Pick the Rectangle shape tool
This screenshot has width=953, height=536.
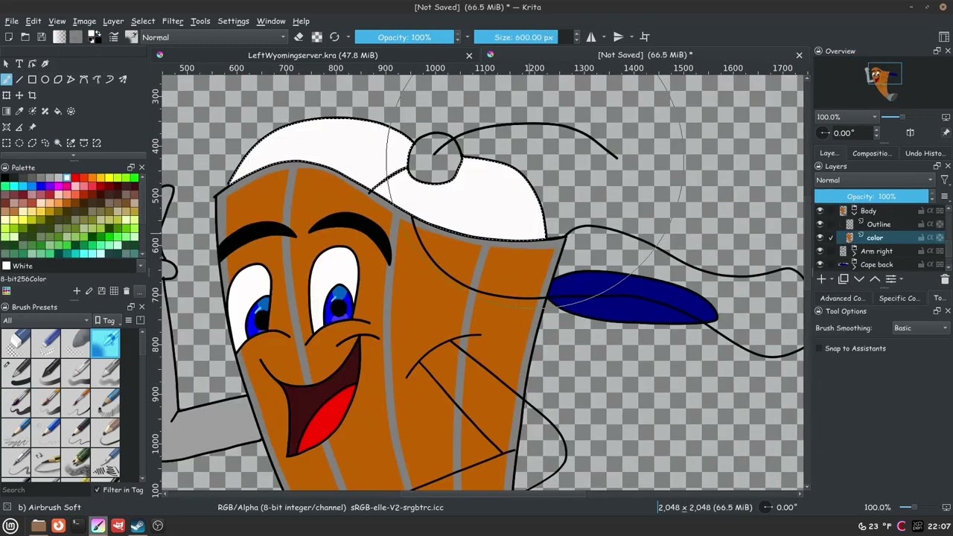coord(32,80)
